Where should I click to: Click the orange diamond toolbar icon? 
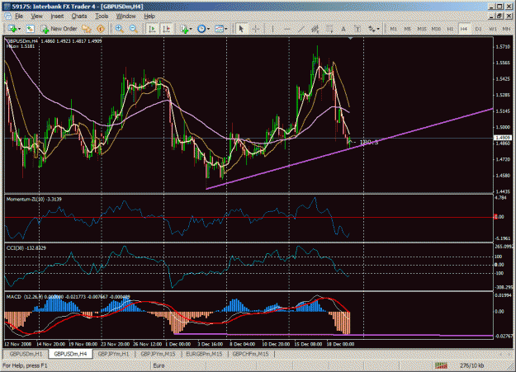101,29
